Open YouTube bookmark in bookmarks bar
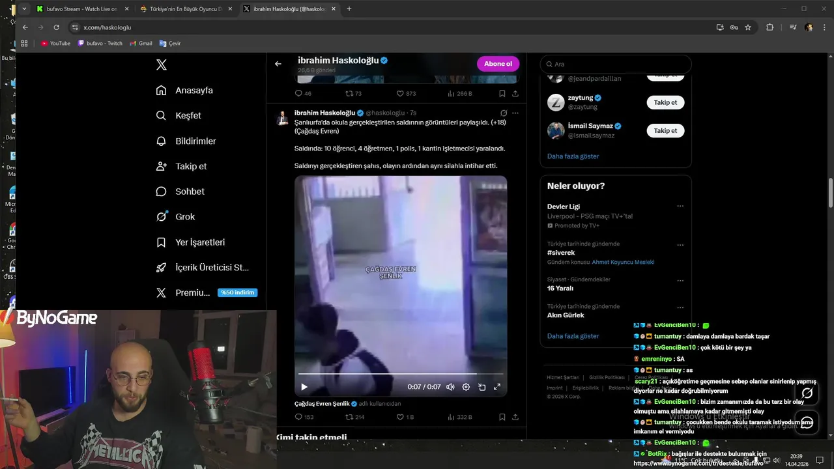The image size is (834, 469). (x=55, y=44)
